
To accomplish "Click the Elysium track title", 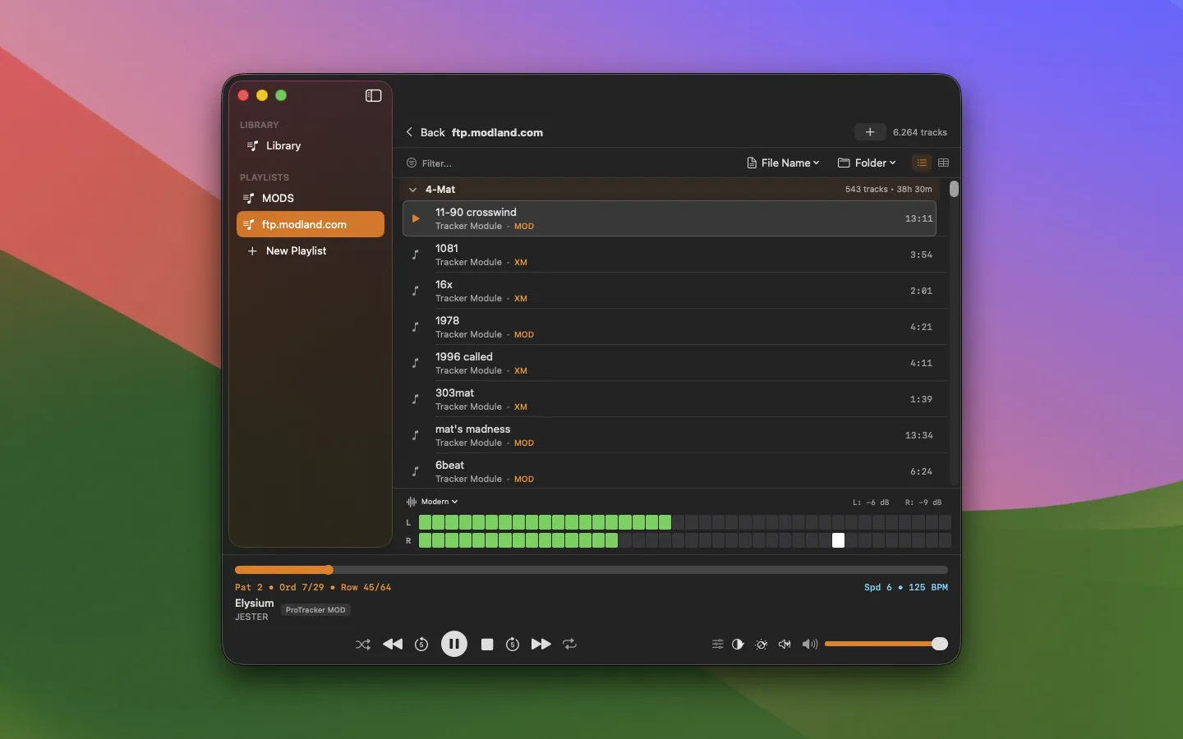I will tap(255, 603).
